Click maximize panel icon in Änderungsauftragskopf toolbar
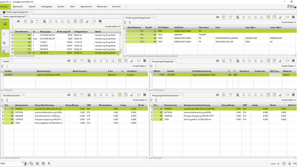The width and height of the screenshot is (297, 167). [x=100, y=21]
